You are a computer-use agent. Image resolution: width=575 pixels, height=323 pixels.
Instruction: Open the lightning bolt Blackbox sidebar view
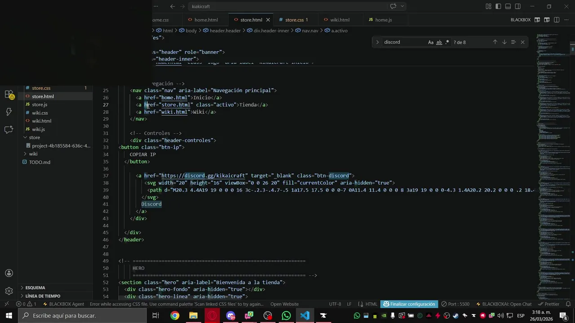point(9,112)
